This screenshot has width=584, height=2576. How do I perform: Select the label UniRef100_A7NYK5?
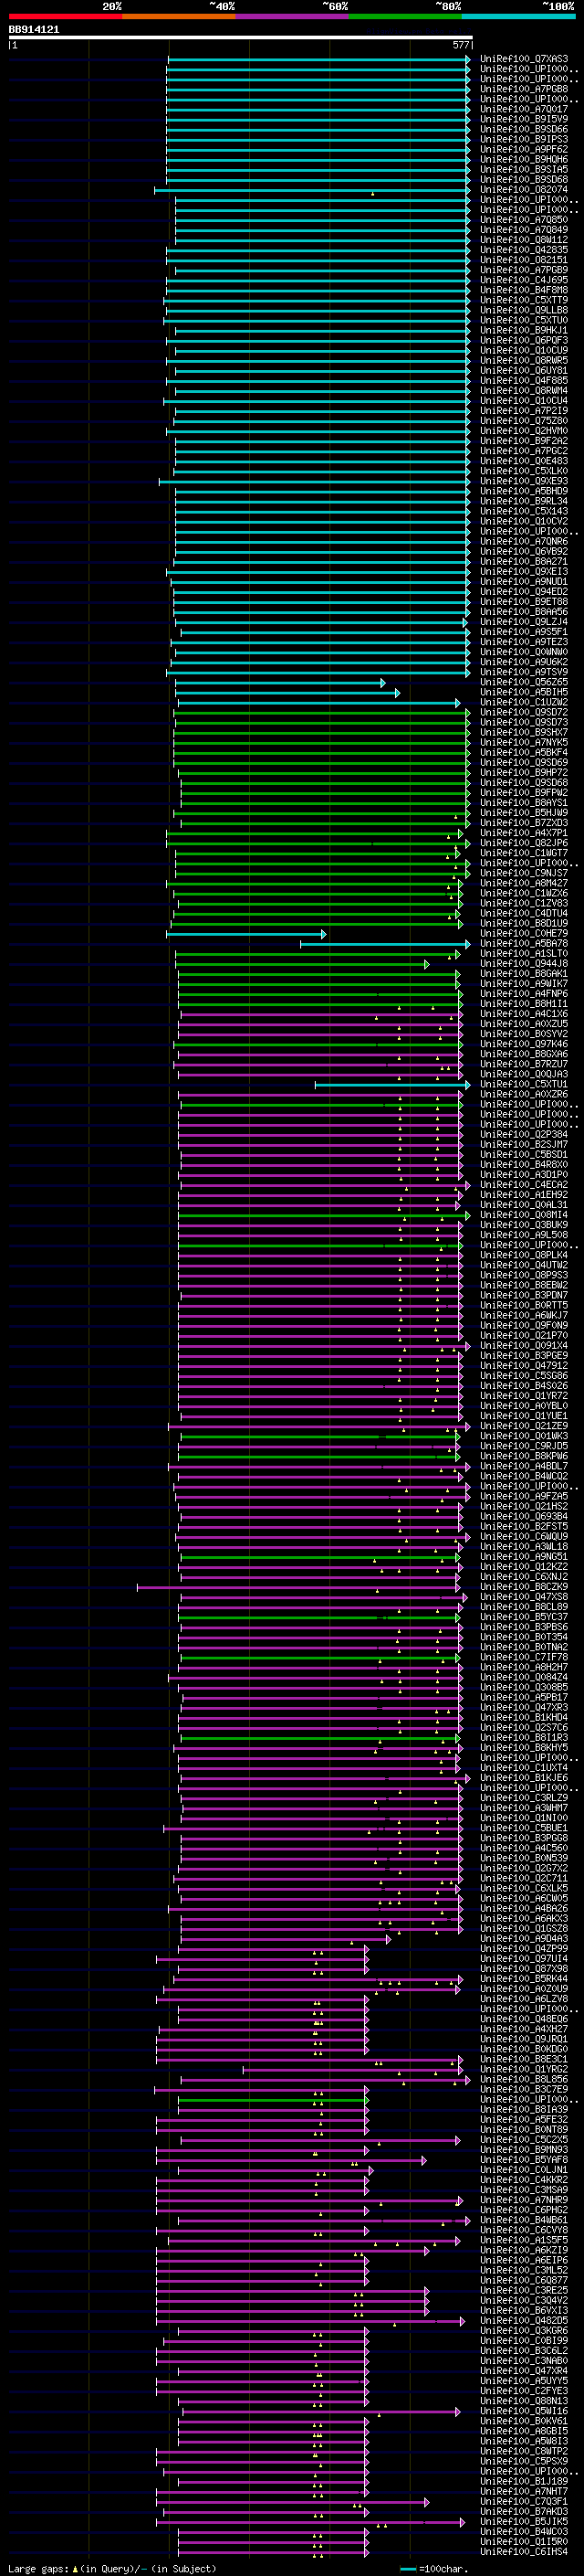(x=524, y=742)
